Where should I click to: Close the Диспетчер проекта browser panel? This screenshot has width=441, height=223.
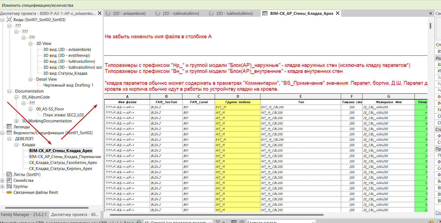(100, 13)
